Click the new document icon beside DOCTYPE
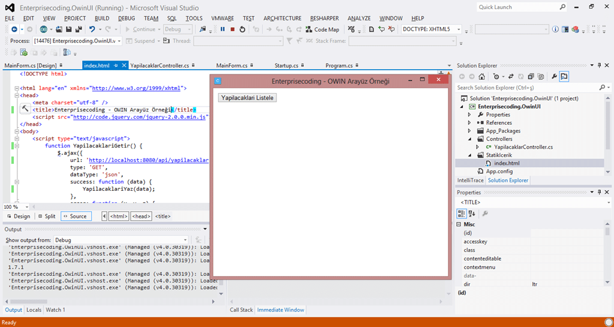Viewport: 614px width, 327px height. pos(371,29)
